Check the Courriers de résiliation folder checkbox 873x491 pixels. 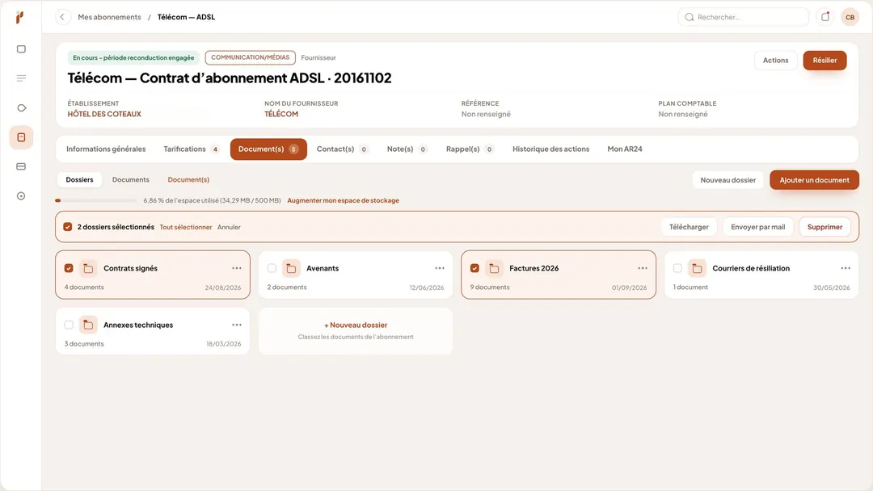click(677, 268)
